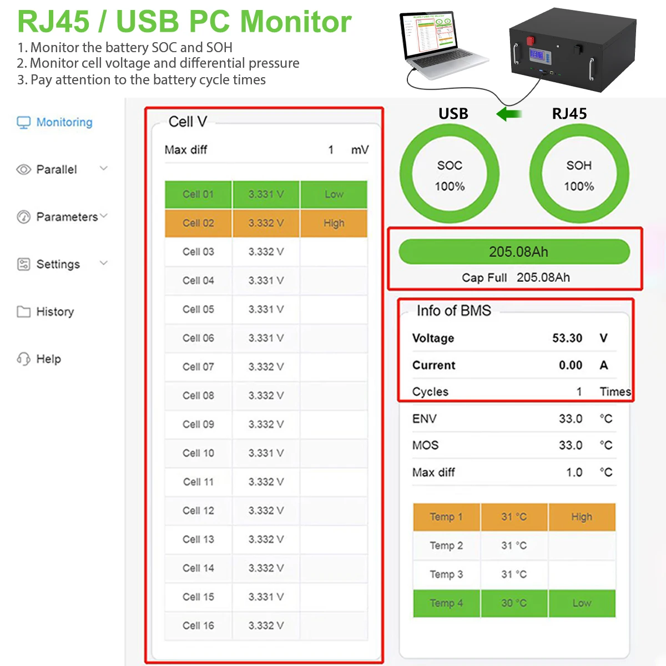Click the Low status of Temp 4

click(582, 603)
